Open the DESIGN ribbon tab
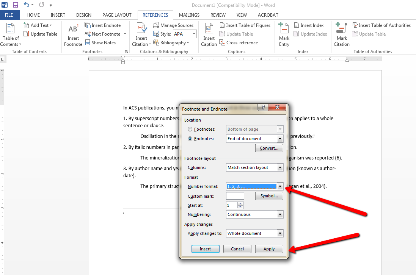The image size is (416, 275). [x=83, y=15]
